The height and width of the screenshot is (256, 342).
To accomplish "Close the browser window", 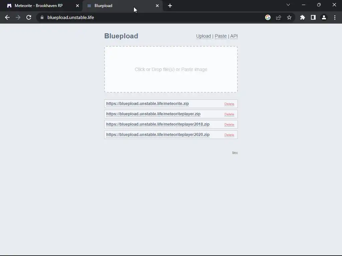I will [334, 5].
